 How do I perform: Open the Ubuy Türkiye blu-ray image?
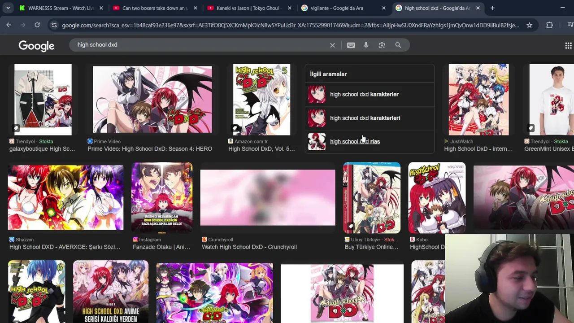[372, 198]
